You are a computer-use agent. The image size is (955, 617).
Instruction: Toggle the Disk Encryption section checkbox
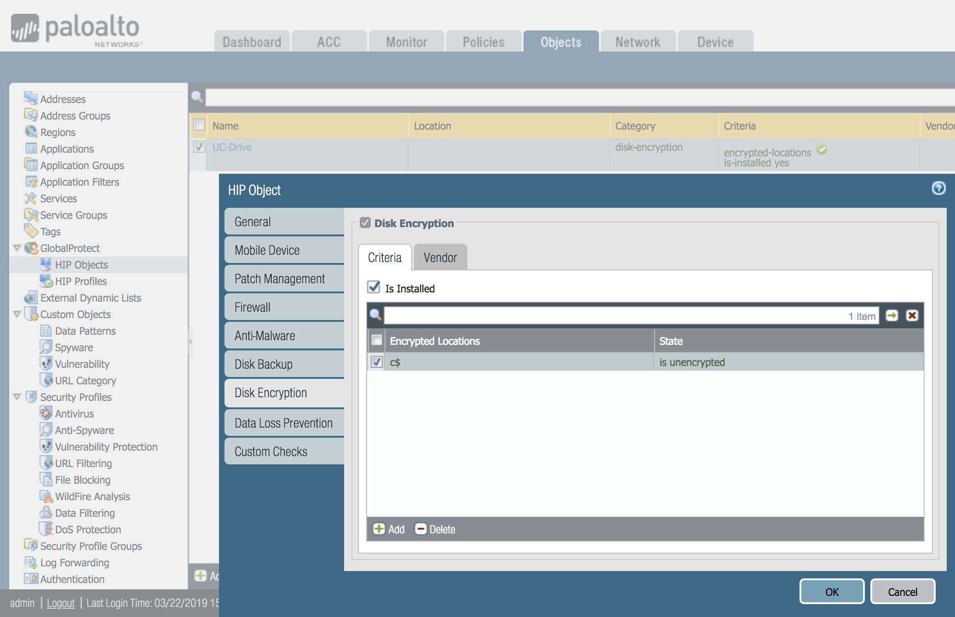pyautogui.click(x=365, y=223)
